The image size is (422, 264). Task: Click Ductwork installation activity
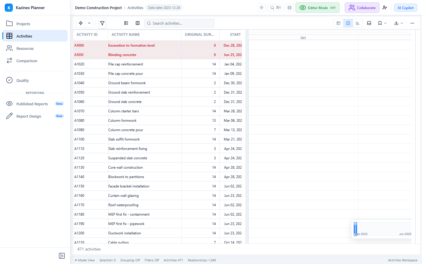(x=125, y=233)
